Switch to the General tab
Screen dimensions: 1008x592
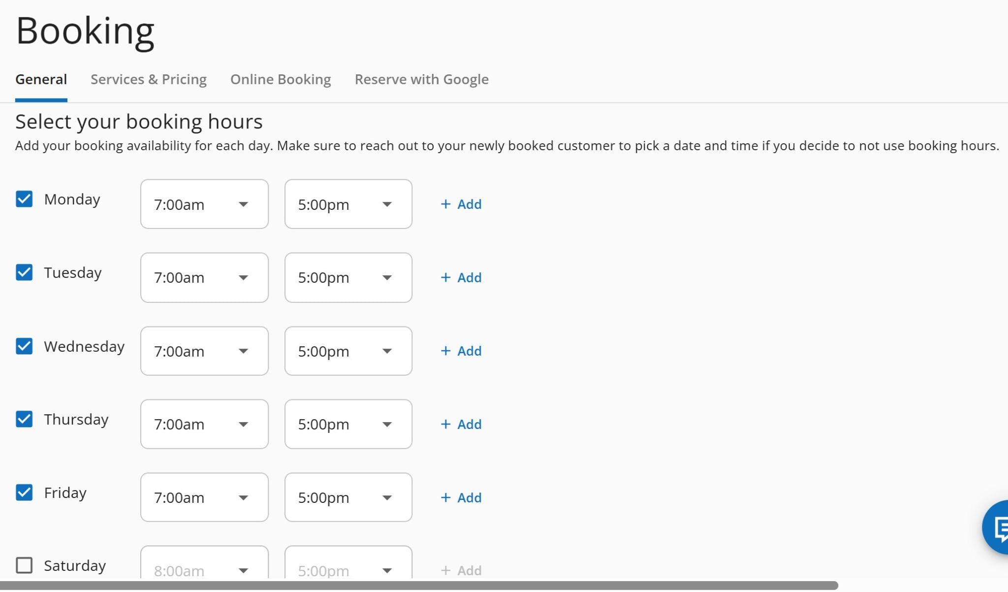tap(41, 79)
